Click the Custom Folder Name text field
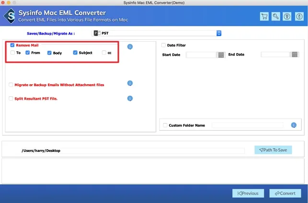Image resolution: width=308 pixels, height=203 pixels. click(x=248, y=125)
